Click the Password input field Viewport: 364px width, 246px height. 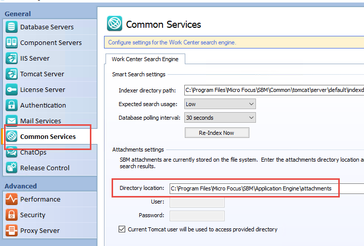(197, 216)
